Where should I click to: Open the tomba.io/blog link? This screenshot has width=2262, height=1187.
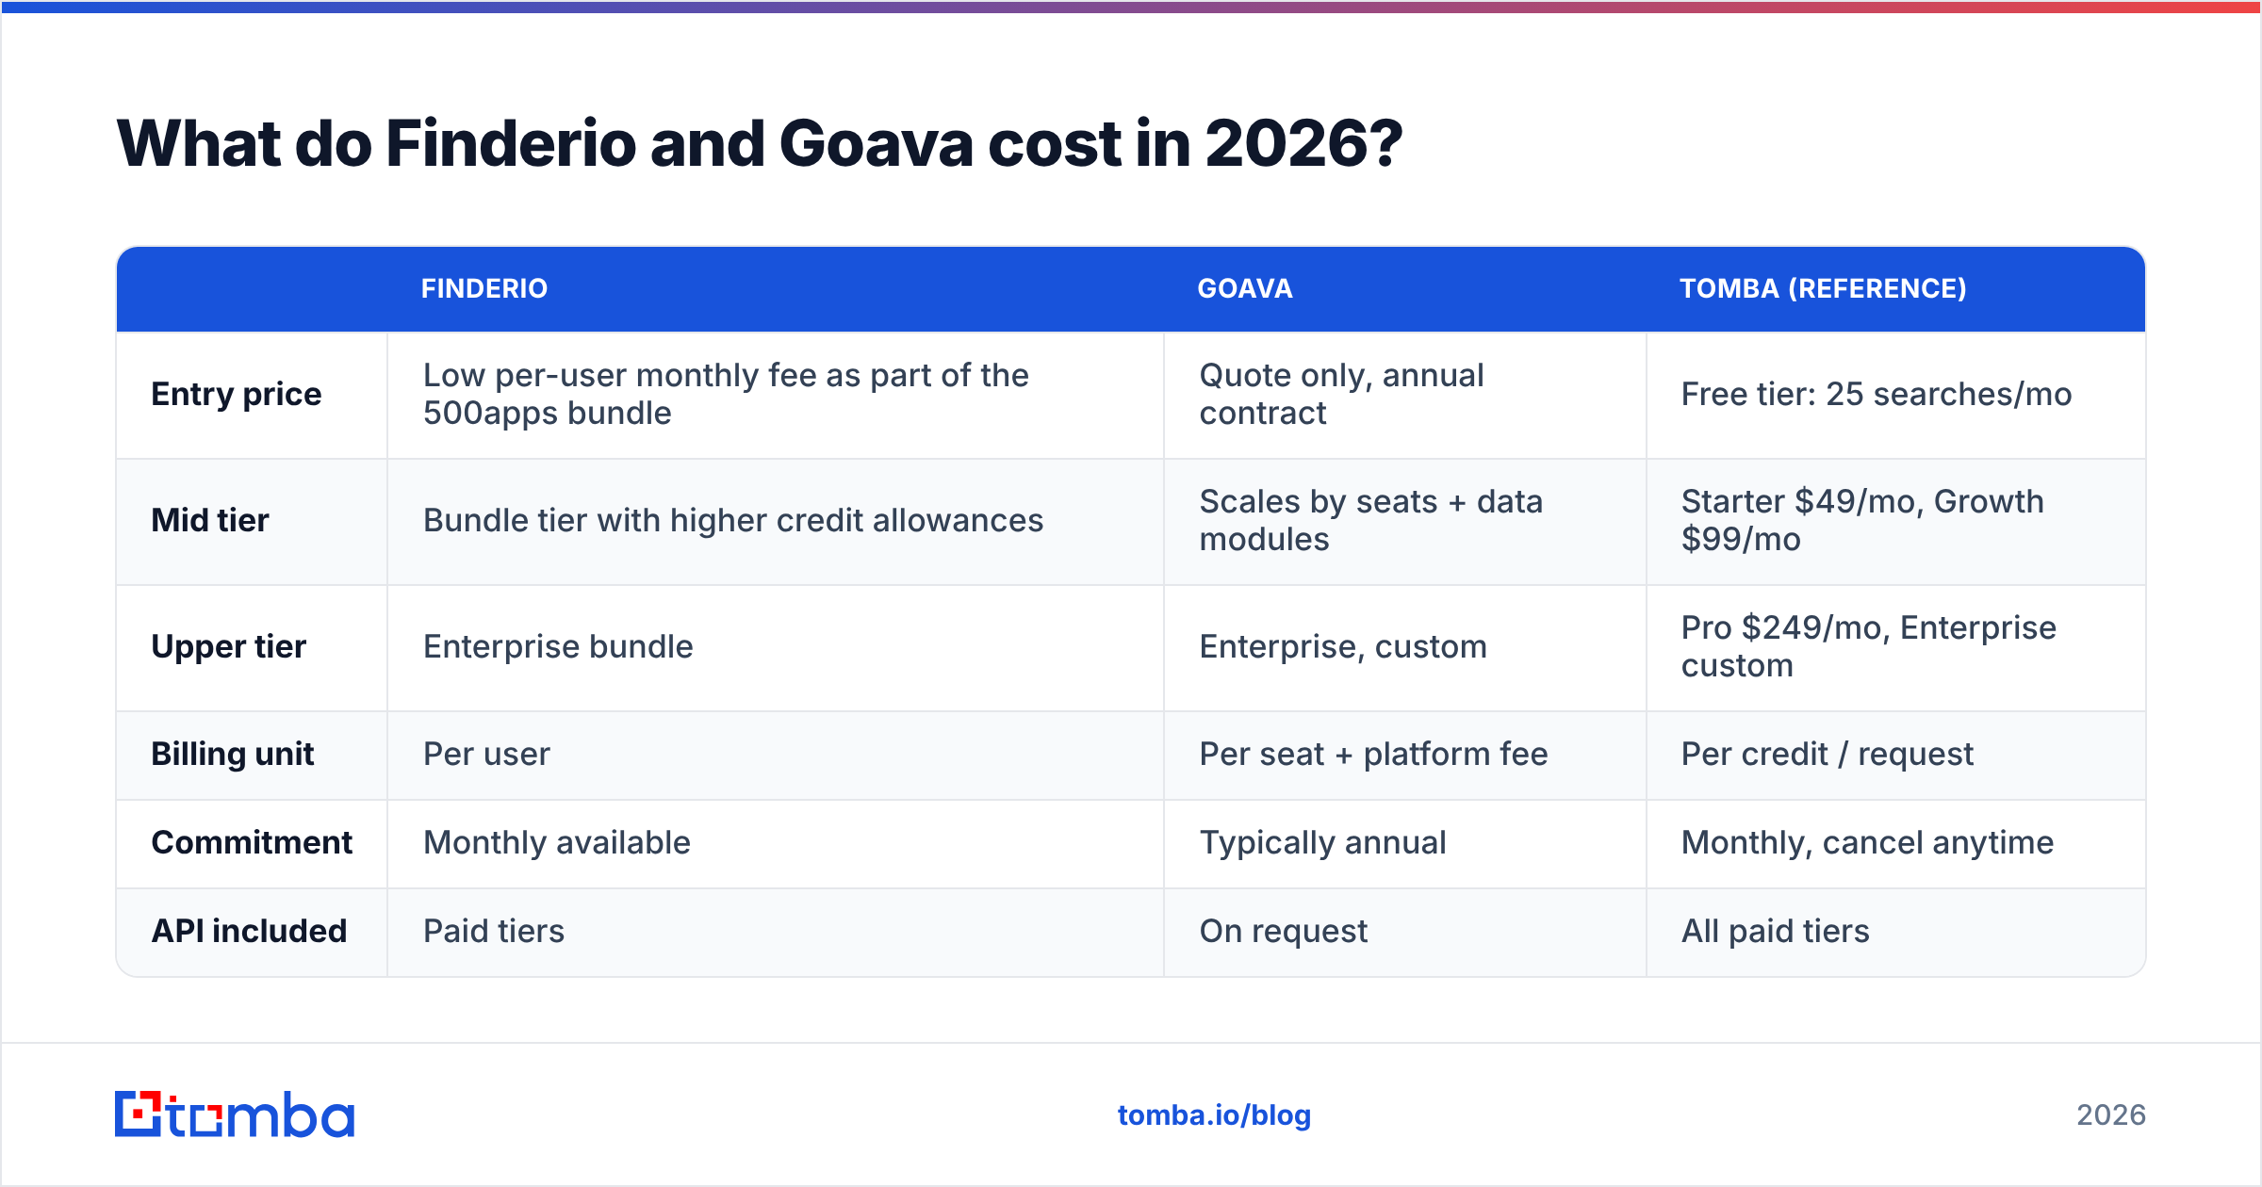coord(1214,1115)
